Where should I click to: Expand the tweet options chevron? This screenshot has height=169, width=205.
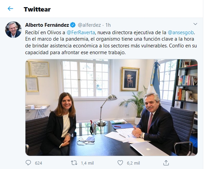click(x=195, y=24)
